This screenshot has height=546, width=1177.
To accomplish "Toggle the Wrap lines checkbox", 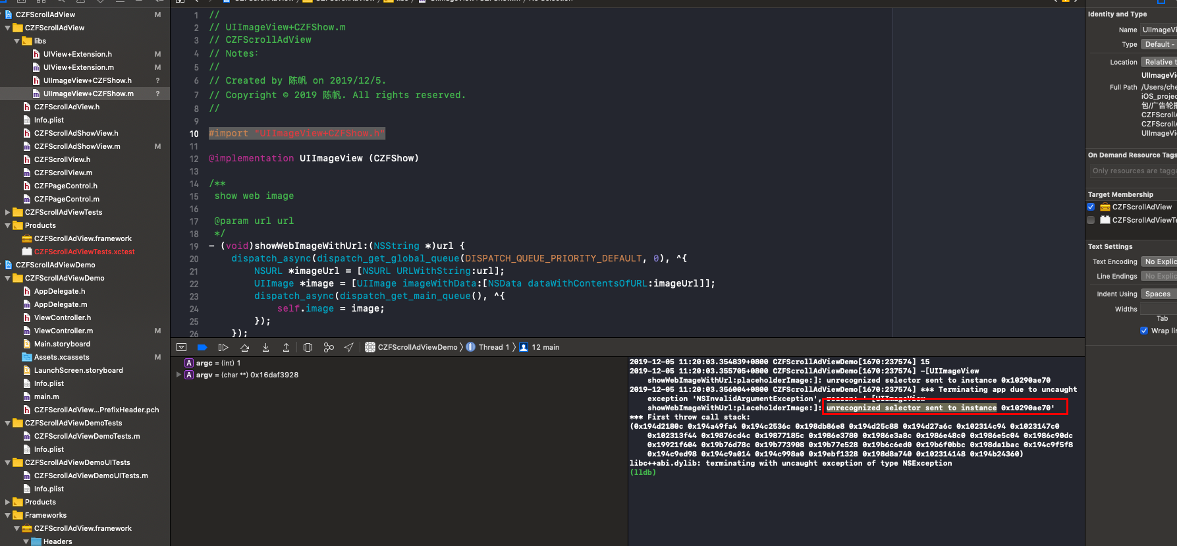I will point(1144,331).
